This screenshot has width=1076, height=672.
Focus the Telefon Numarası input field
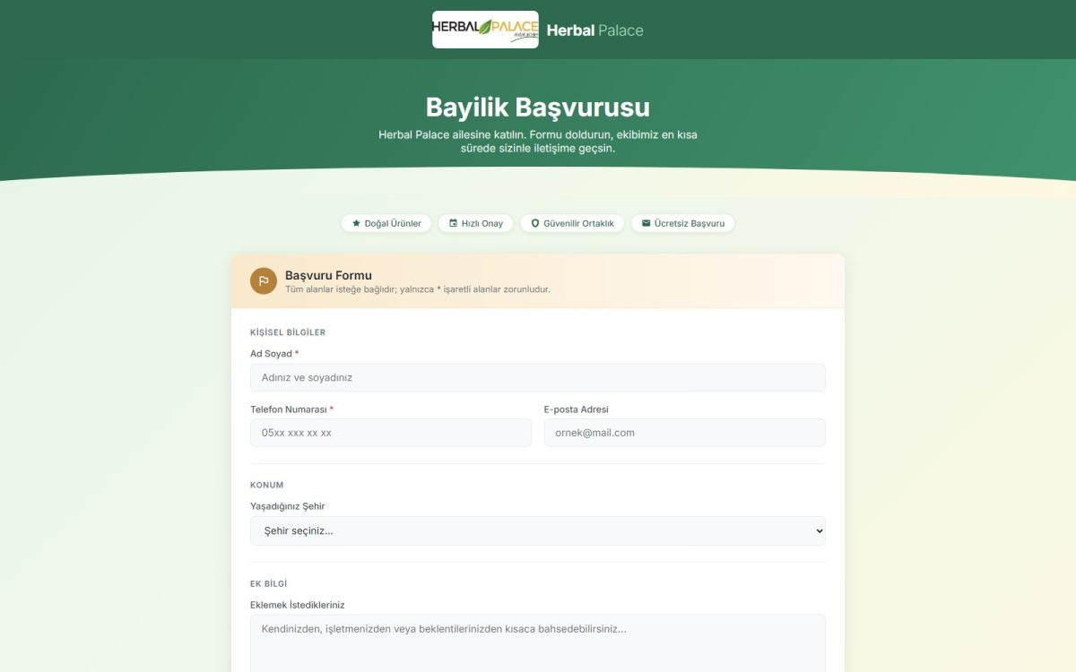[x=391, y=433]
